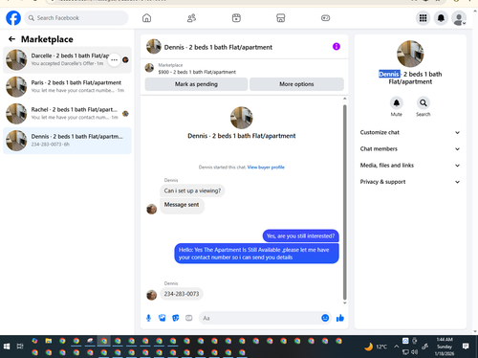478x358 pixels.
Task: Click taskbar clock showing 1:44 AM
Action: [x=445, y=347]
